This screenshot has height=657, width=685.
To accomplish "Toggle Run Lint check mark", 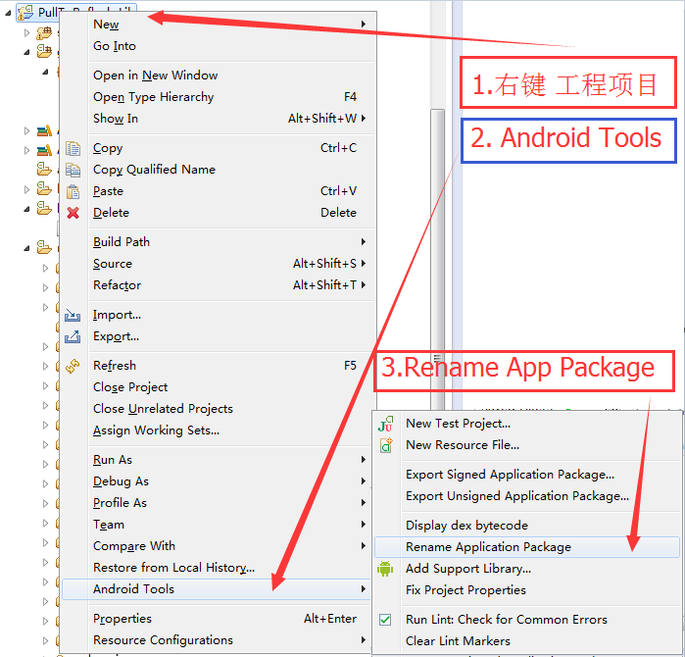I will (385, 620).
